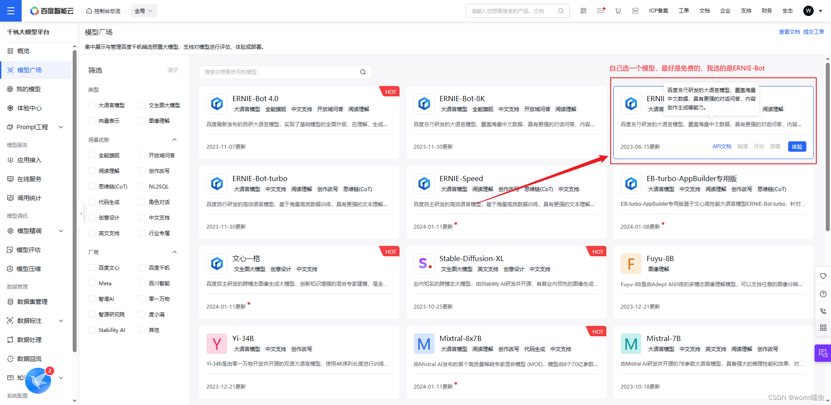This screenshot has height=405, width=831.
Task: Collapse the 场景优势 filter section
Action: pyautogui.click(x=174, y=140)
